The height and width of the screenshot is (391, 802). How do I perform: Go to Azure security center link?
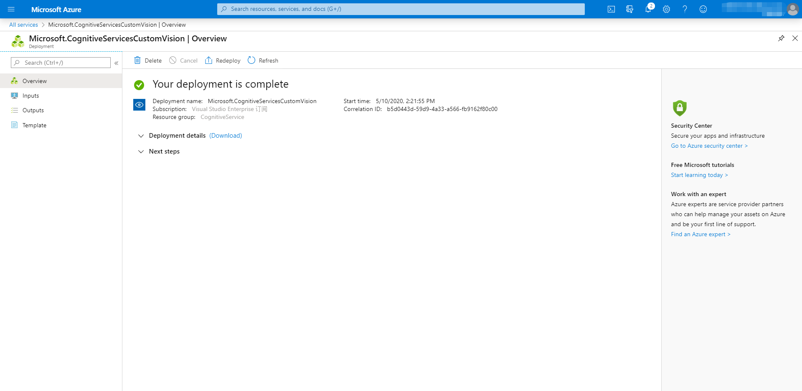[709, 146]
